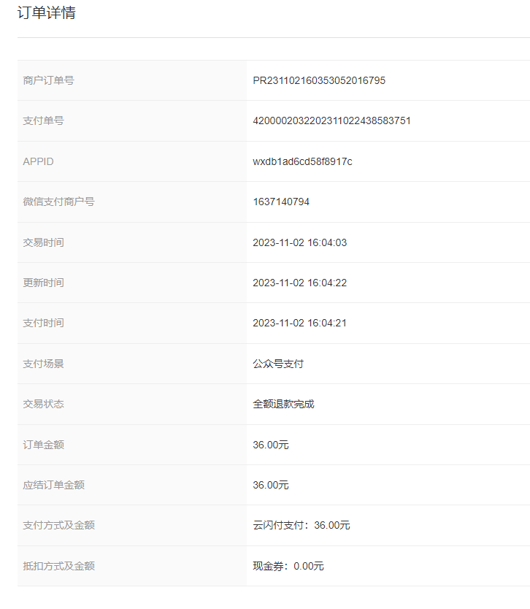This screenshot has width=530, height=609.
Task: Select the 36.00元 value beside 订单金额
Action: pyautogui.click(x=271, y=445)
